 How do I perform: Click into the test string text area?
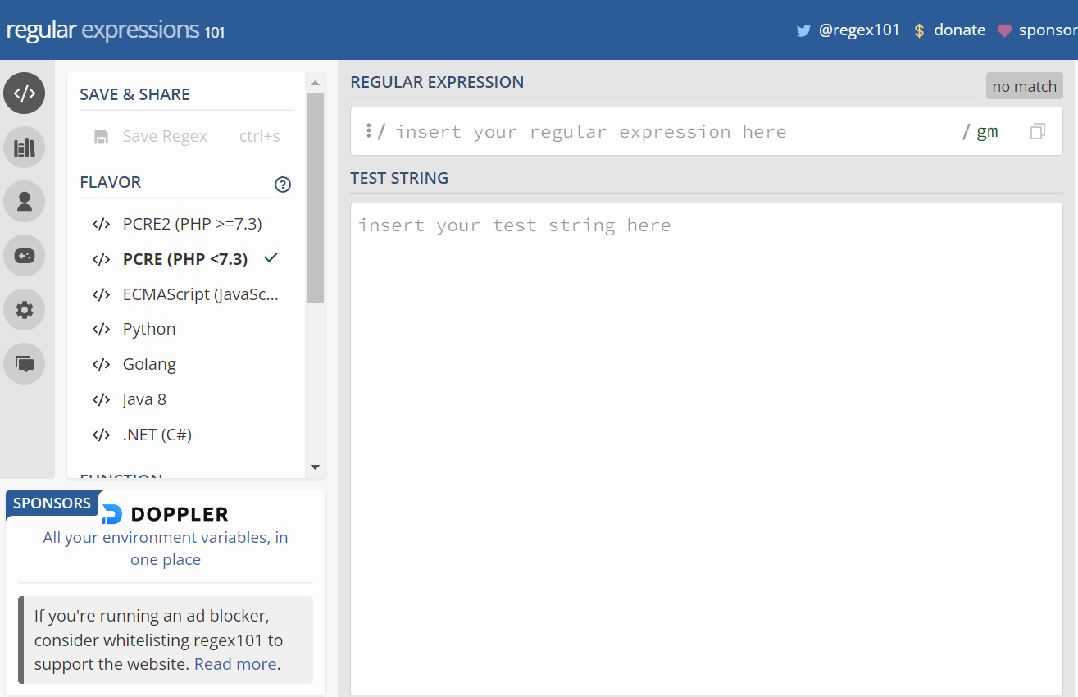pyautogui.click(x=706, y=449)
